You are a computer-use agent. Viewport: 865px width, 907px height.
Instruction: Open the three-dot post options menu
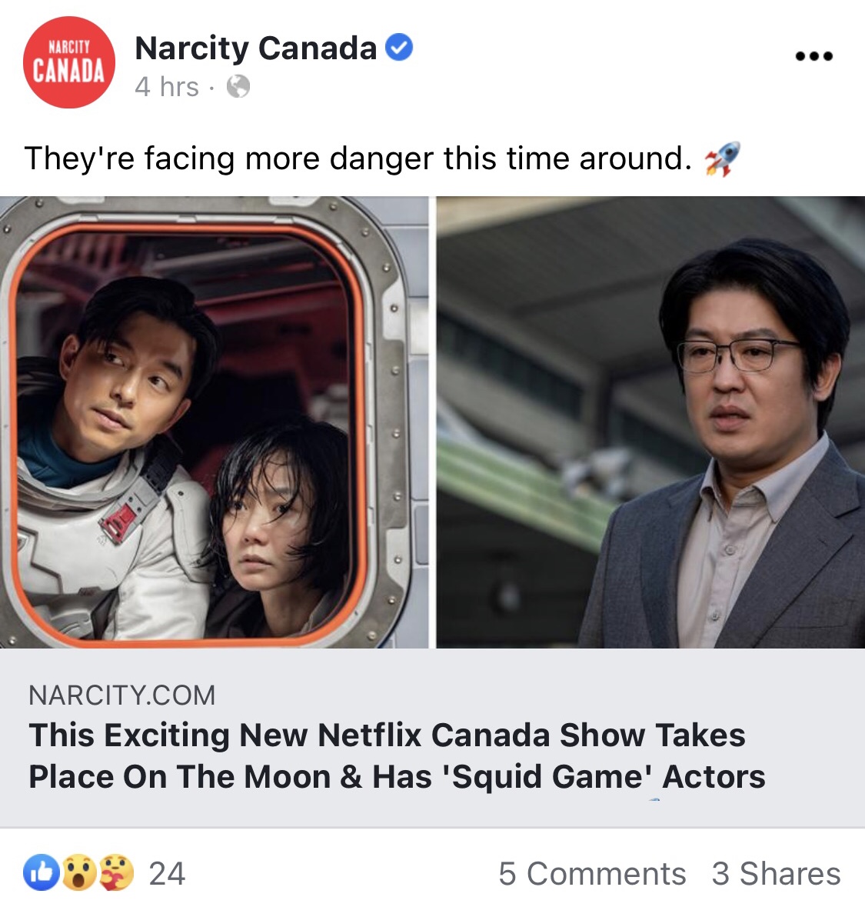tap(813, 56)
